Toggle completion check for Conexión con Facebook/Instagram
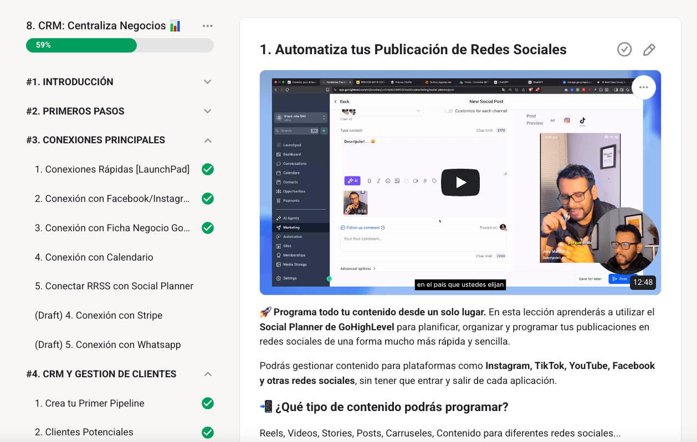697x442 pixels. pos(208,199)
